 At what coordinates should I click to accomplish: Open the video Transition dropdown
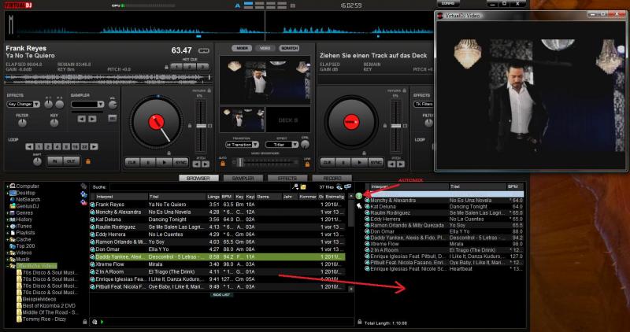pyautogui.click(x=242, y=145)
